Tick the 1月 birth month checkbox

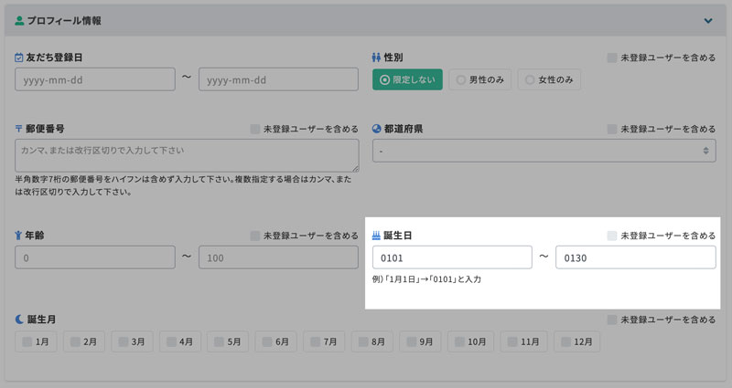pos(27,341)
